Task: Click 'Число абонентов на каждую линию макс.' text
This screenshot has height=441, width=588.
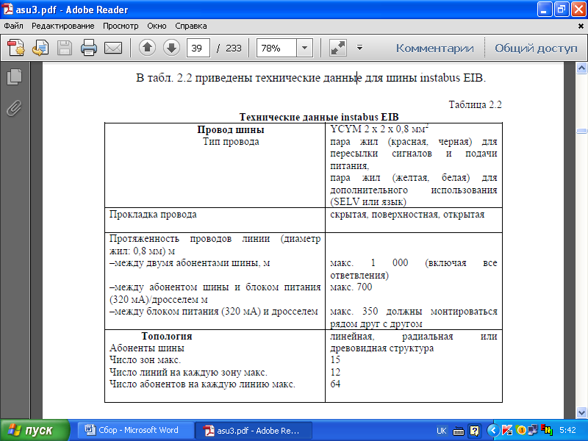Action: (202, 384)
